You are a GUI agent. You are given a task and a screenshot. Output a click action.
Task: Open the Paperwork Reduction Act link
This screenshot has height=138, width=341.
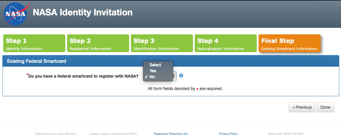pos(171,134)
